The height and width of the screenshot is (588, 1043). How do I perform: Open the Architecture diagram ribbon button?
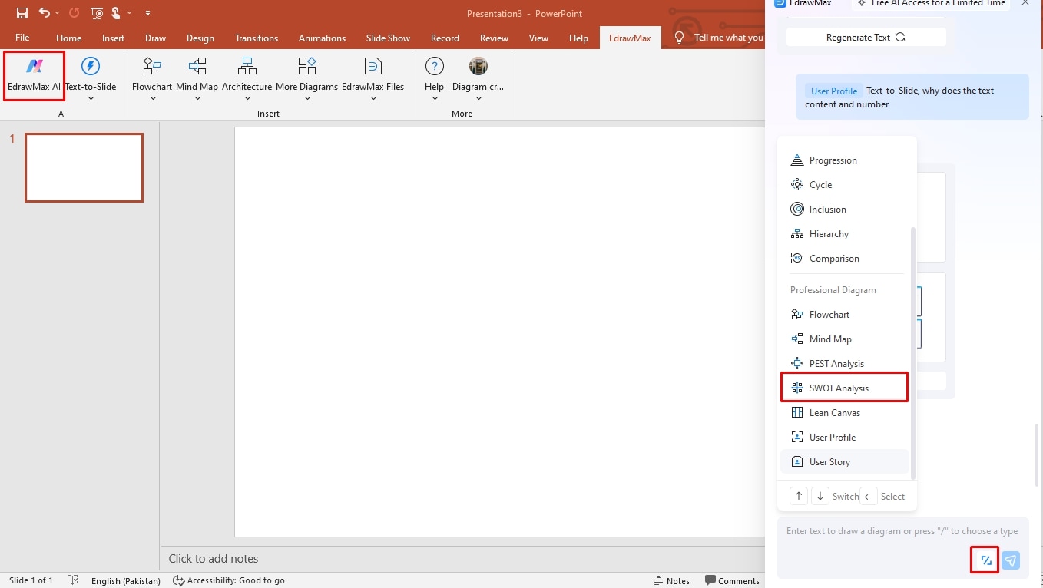pos(247,74)
